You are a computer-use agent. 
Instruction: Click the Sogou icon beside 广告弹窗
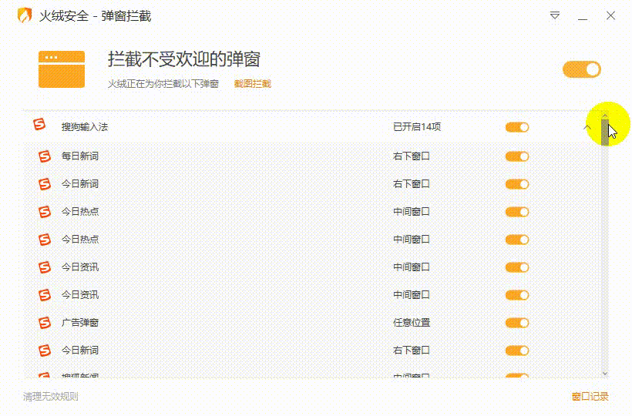pos(45,323)
